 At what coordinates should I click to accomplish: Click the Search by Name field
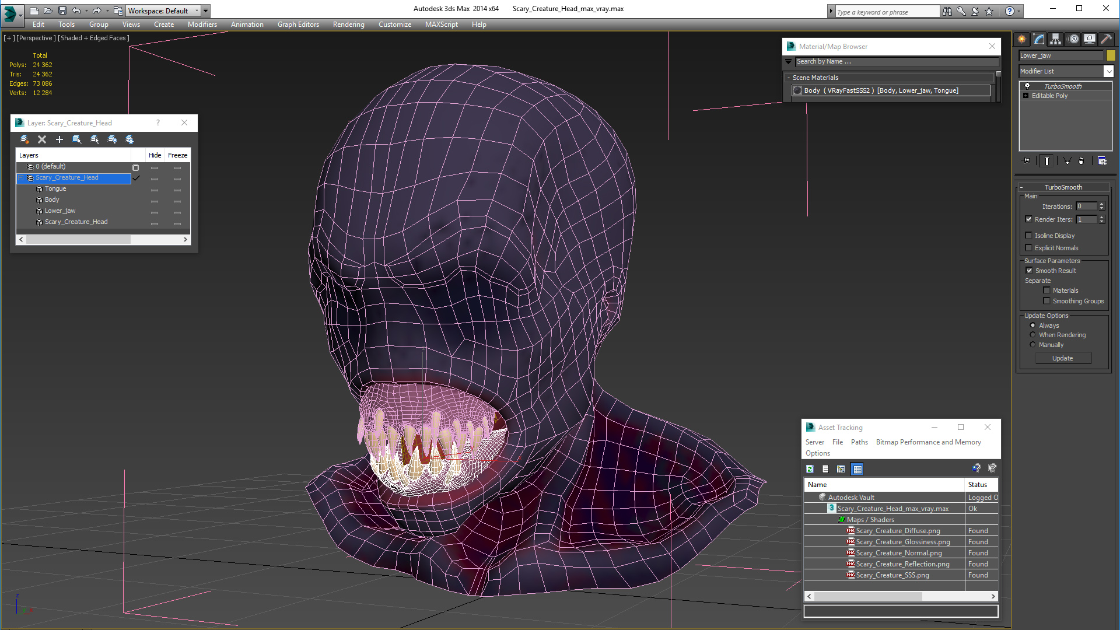pyautogui.click(x=897, y=61)
